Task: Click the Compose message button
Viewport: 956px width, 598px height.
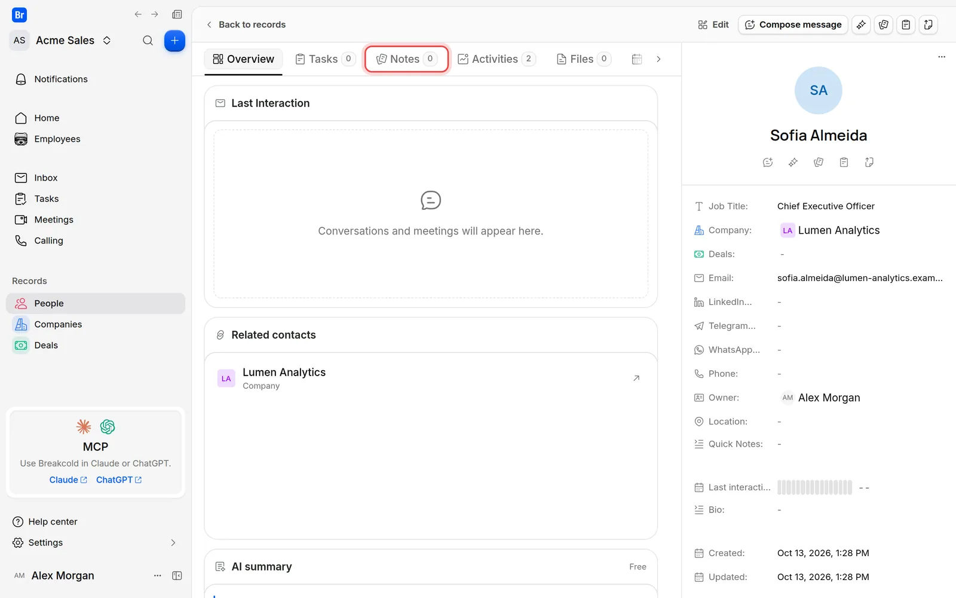Action: click(793, 25)
